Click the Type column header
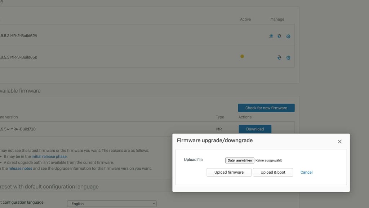This screenshot has width=369, height=208. coord(220,117)
